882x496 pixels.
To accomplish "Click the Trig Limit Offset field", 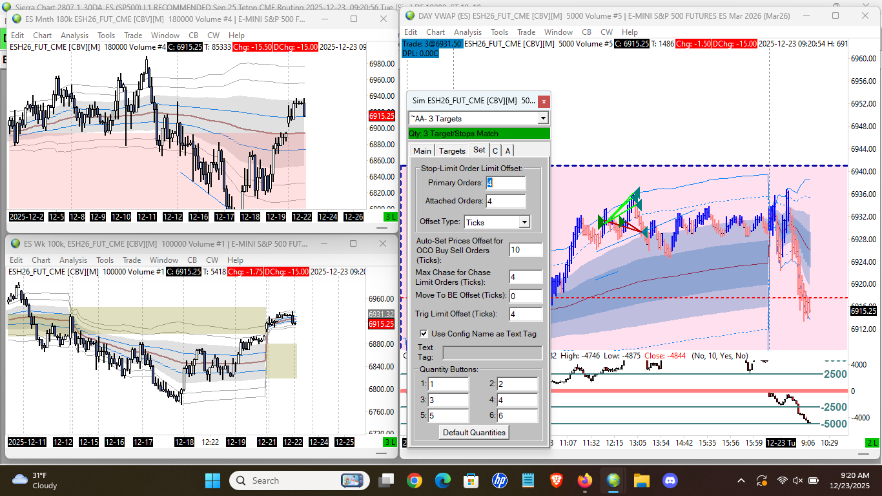I will 526,315.
